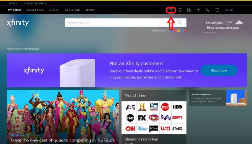Open the SUPPORT menu

point(54,10)
